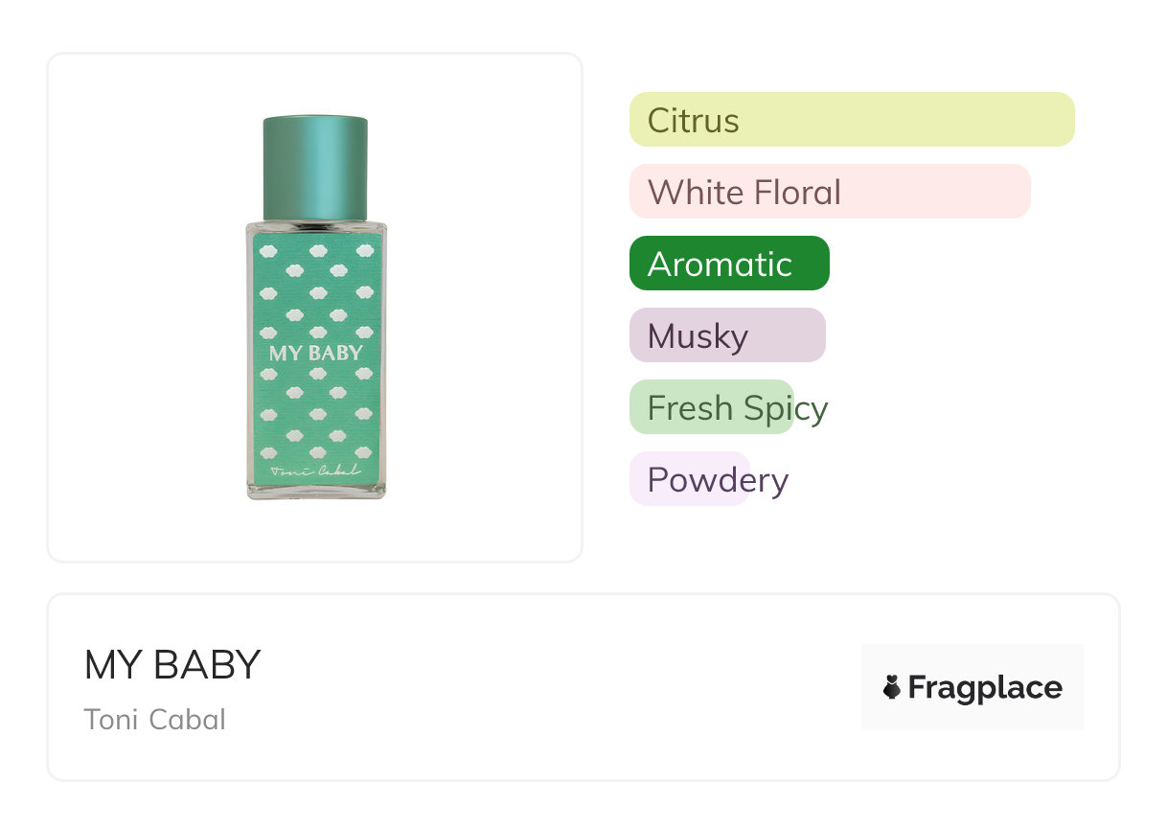Click the Fragplace wordmark text

(985, 687)
